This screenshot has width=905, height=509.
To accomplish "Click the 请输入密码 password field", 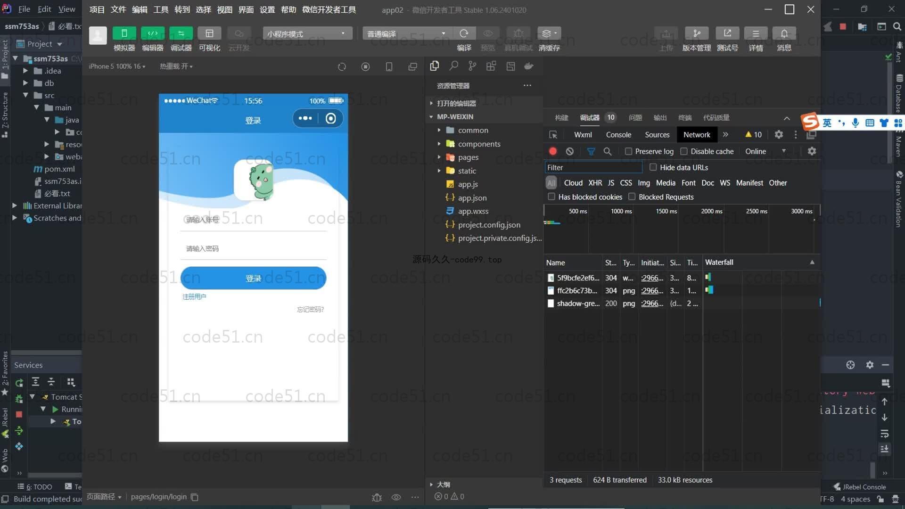I will click(253, 248).
